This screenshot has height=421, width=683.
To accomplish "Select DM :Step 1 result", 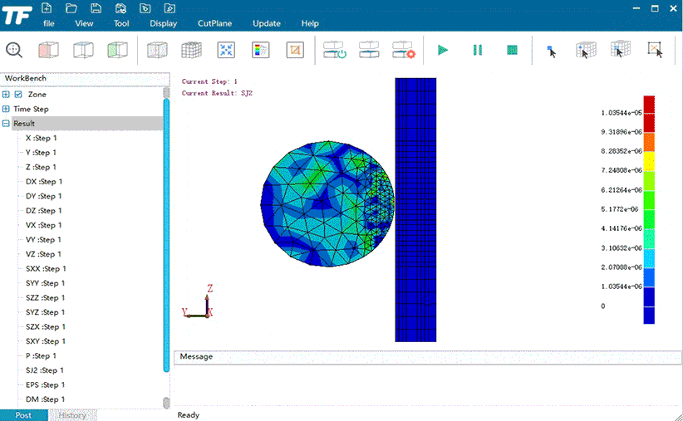I will [x=46, y=399].
